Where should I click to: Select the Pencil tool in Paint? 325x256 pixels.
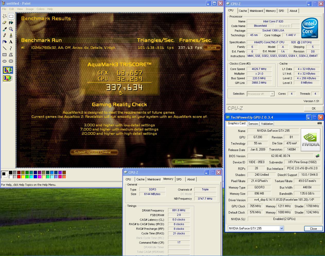coord(5,36)
